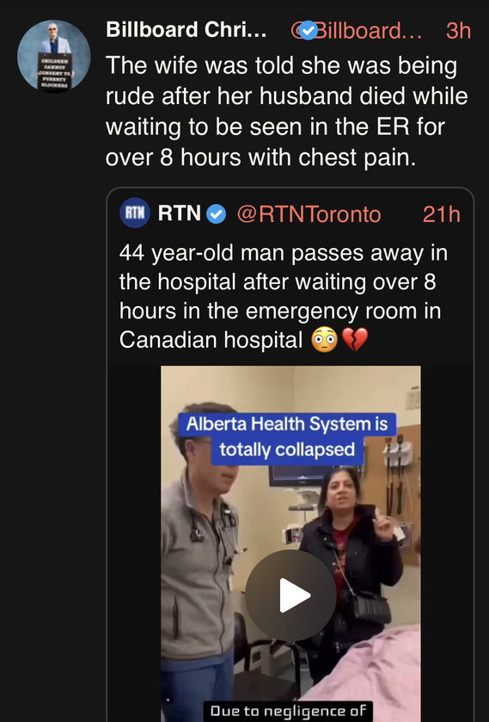
Task: Open quoted tweet text about 44 year-old man
Action: click(x=284, y=296)
